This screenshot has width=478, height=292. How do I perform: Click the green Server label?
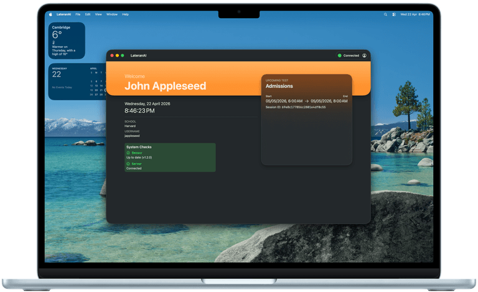136,164
